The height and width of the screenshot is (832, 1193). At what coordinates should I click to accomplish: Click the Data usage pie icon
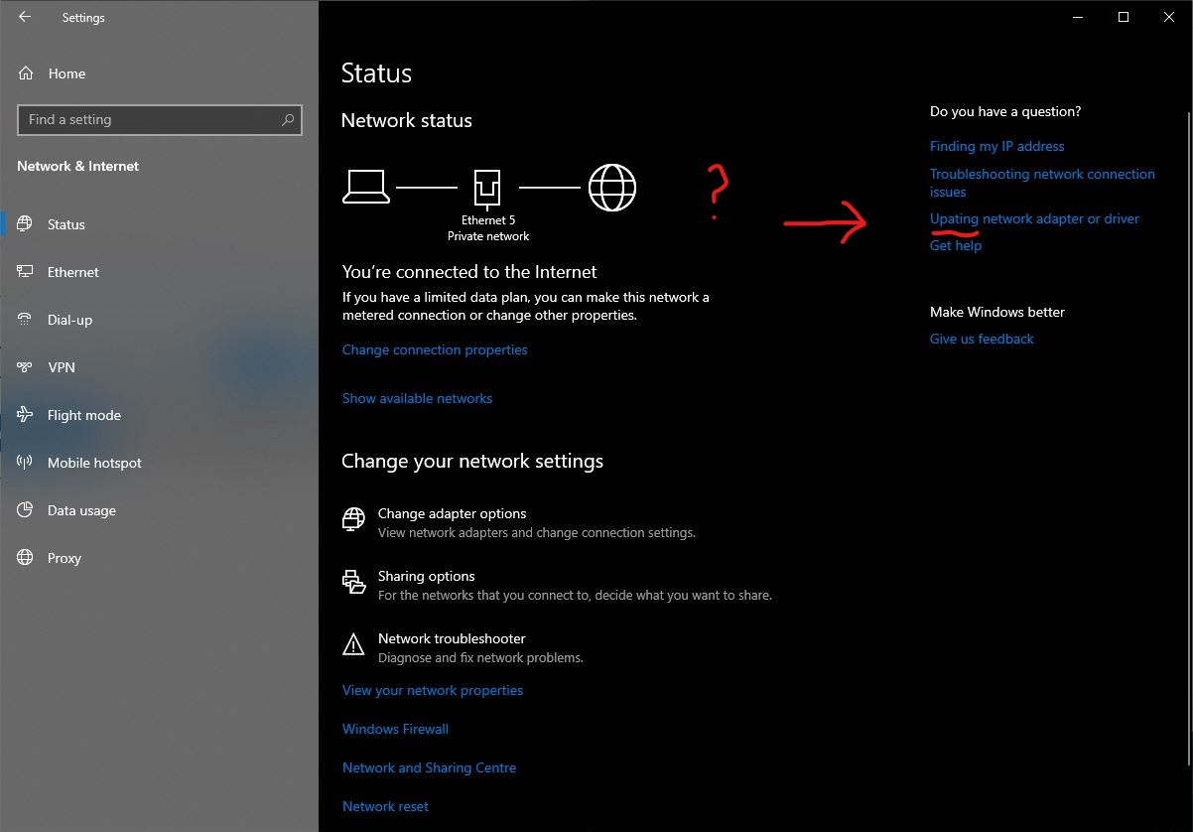26,510
